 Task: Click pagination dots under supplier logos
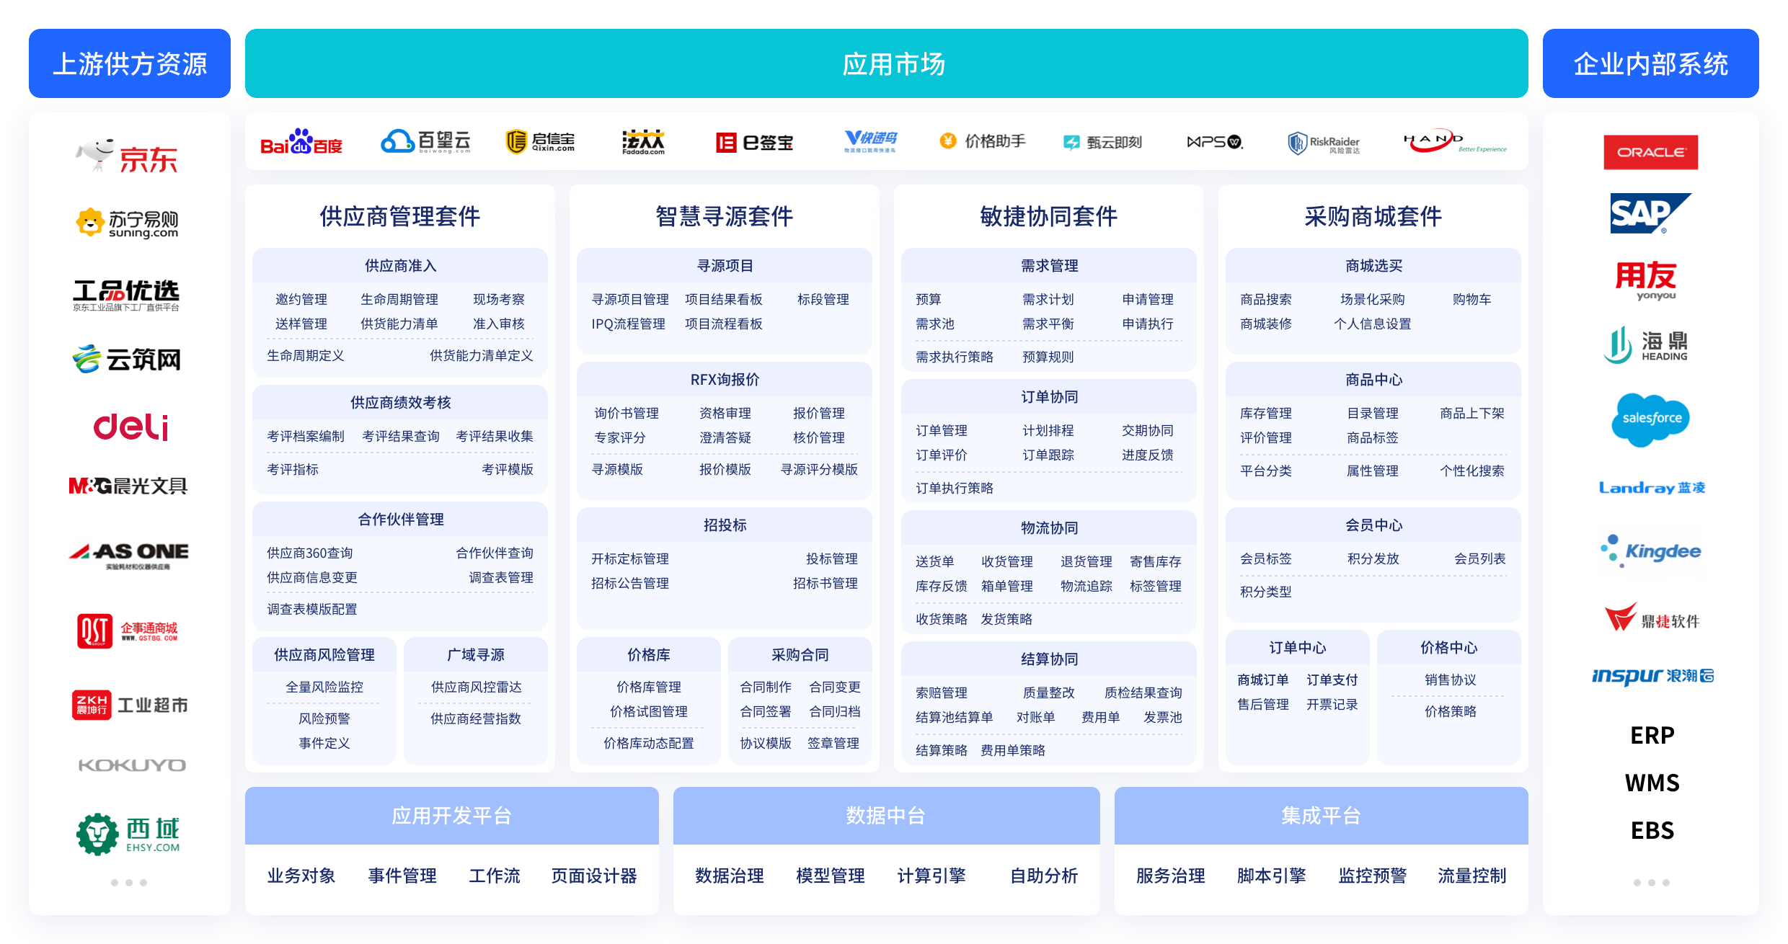(x=129, y=883)
